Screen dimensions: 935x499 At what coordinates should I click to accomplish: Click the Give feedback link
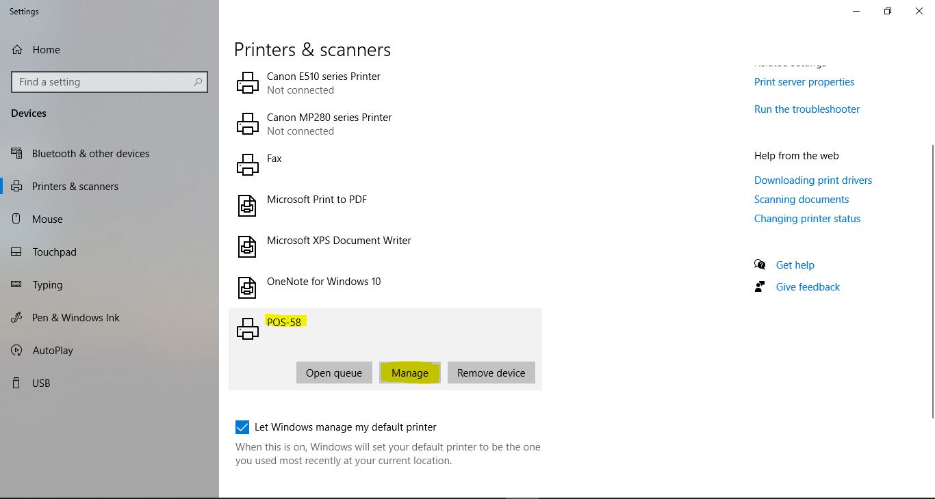click(808, 286)
